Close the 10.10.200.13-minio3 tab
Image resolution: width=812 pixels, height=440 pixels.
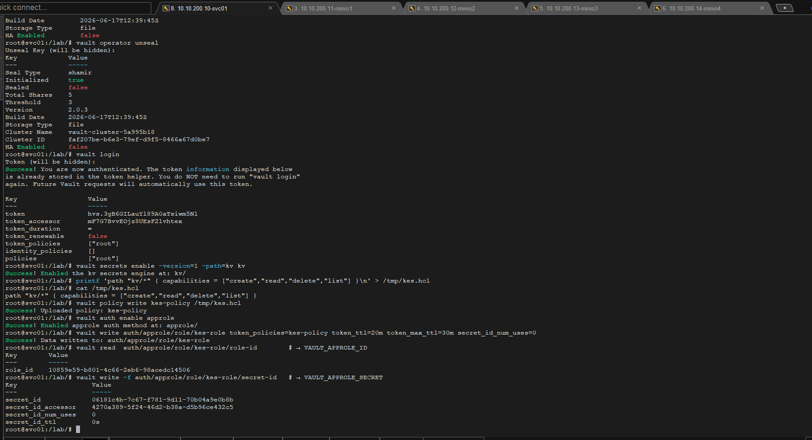pos(639,8)
